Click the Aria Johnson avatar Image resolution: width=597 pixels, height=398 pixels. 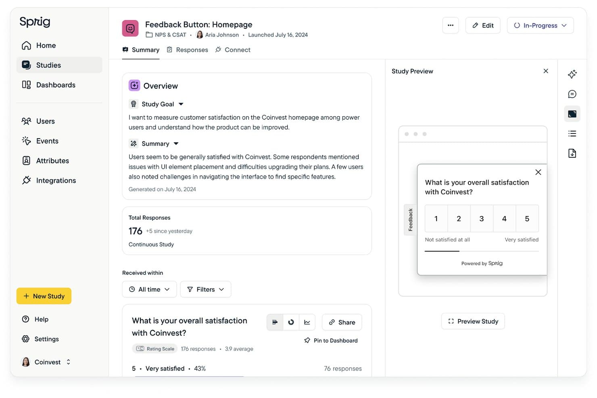click(199, 35)
